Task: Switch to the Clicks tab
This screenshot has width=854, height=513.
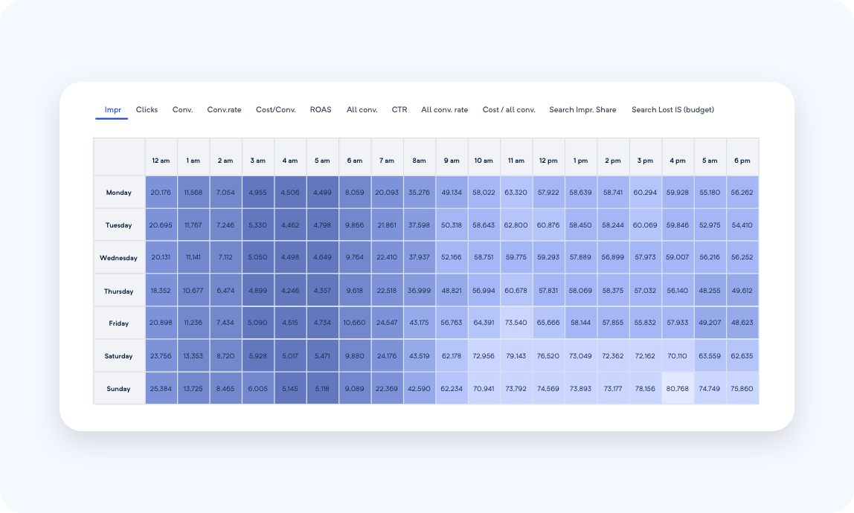Action: tap(147, 109)
